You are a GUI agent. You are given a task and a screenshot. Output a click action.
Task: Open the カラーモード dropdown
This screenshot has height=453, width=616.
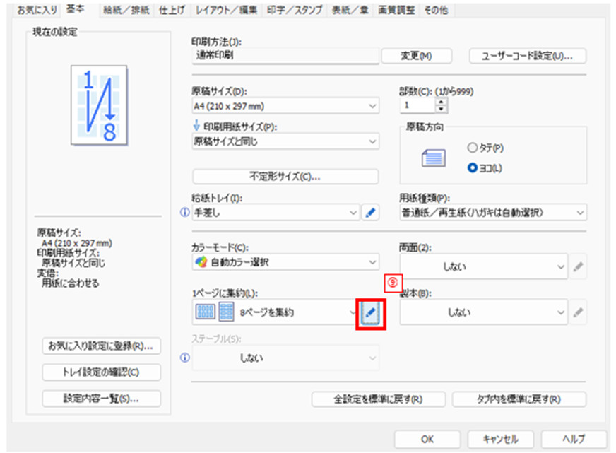[285, 263]
